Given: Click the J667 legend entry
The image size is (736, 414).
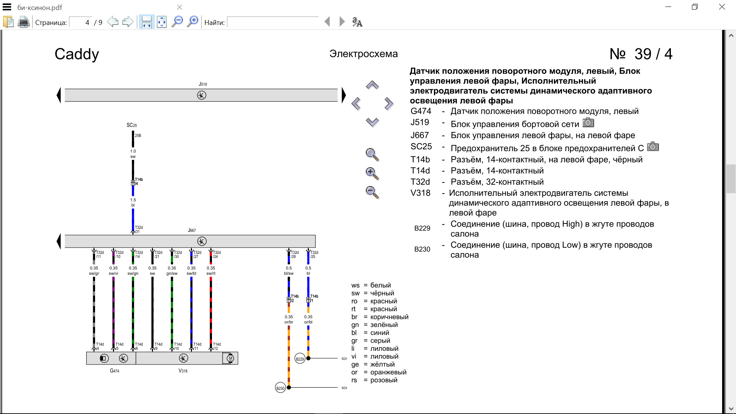Looking at the screenshot, I should click(523, 135).
